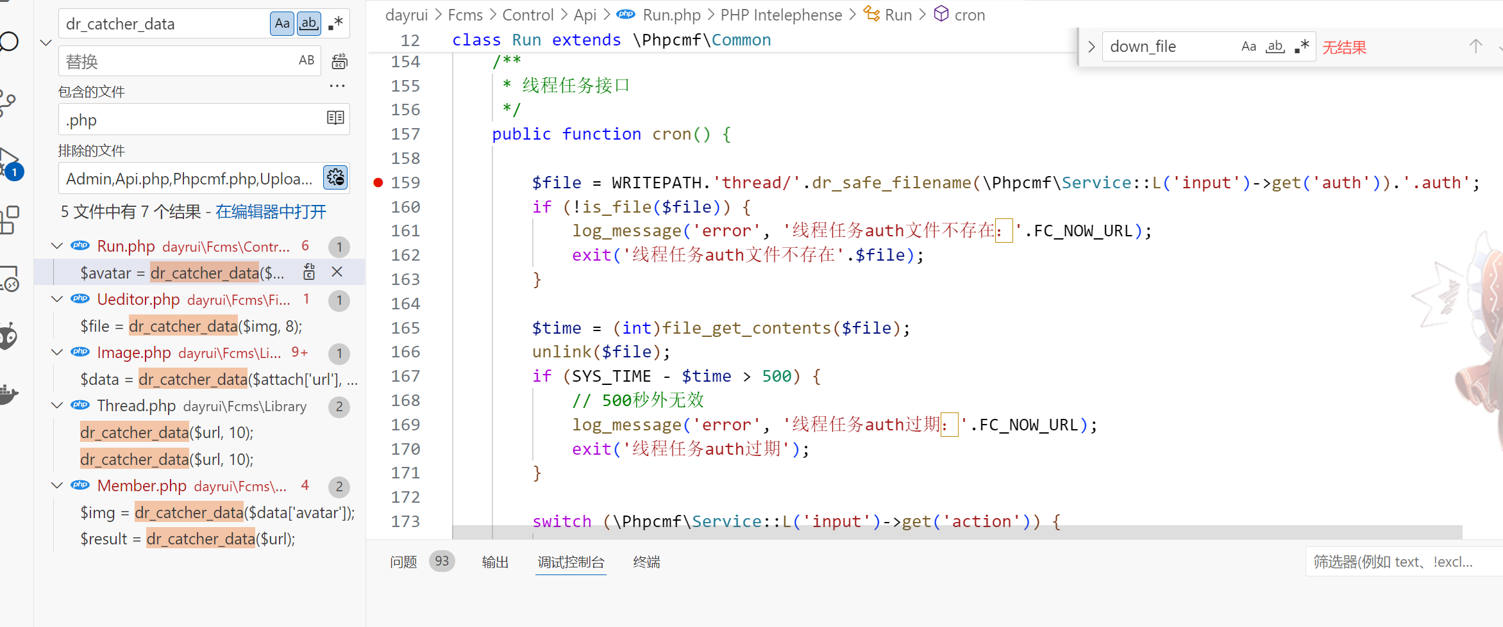This screenshot has width=1503, height=627.
Task: Select the $file = dr_catcher_data($img, 8) result
Action: point(191,326)
